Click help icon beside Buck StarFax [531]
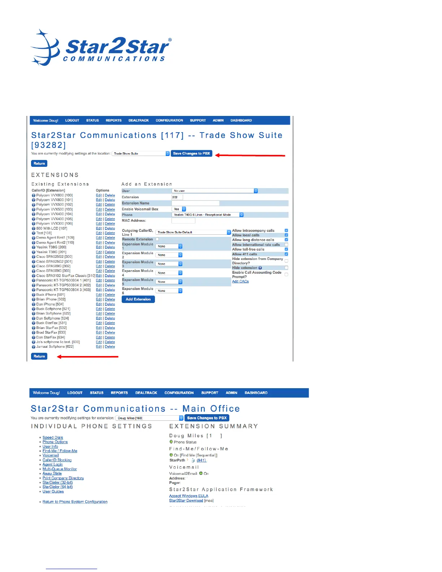 [34, 323]
